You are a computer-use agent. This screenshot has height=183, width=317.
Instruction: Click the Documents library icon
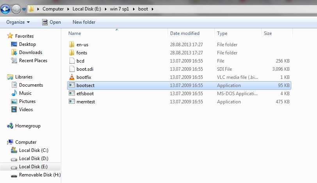[x=14, y=85]
